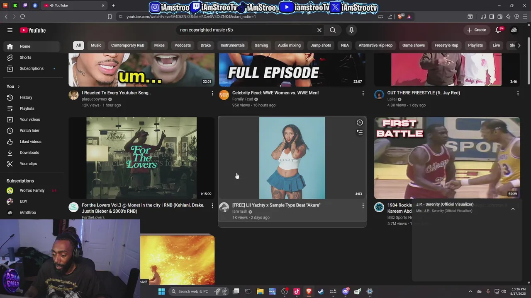Select the Podcasts chip
Screen dimensions: 531x298
[183, 45]
